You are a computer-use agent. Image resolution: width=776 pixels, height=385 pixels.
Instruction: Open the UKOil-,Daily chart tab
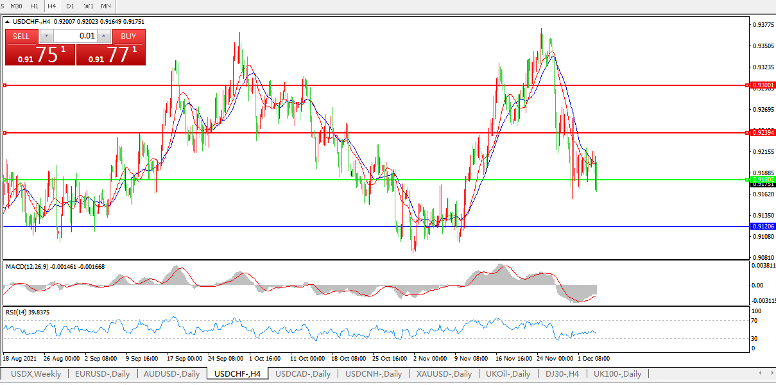(508, 373)
